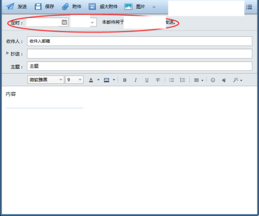Click the paper plane Send icon
The width and height of the screenshot is (259, 216).
(10, 7)
